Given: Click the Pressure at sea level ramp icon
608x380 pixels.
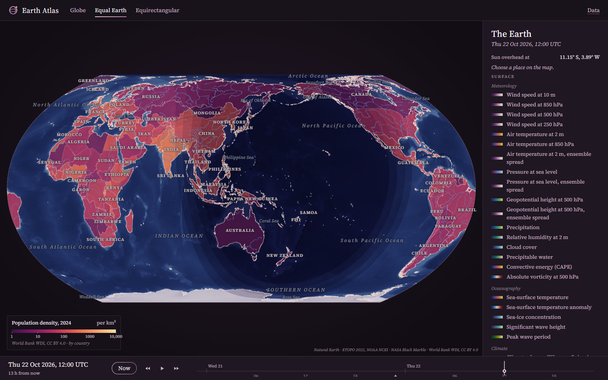Looking at the screenshot, I should pos(497,172).
